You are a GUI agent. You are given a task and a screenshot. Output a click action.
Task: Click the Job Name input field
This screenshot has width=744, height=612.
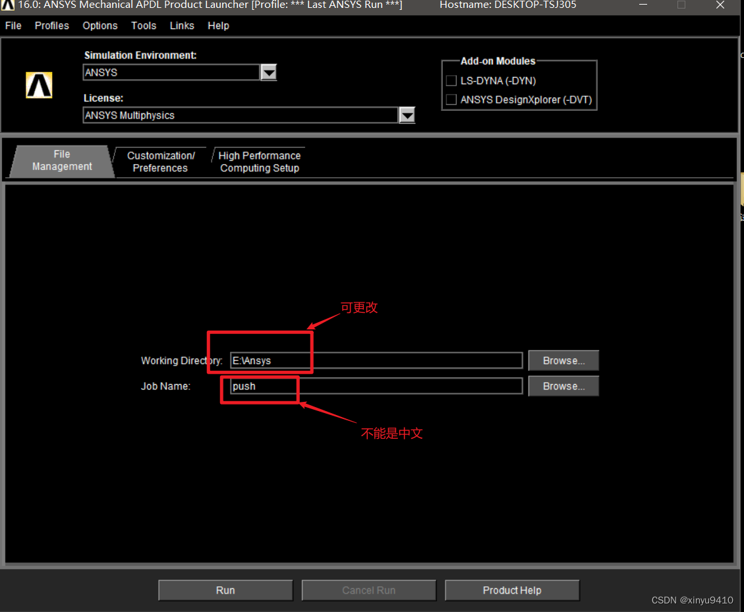376,386
